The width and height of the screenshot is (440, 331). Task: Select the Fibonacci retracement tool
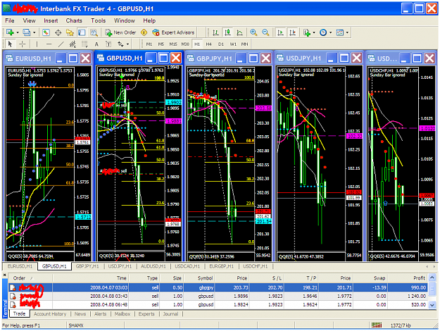point(84,44)
